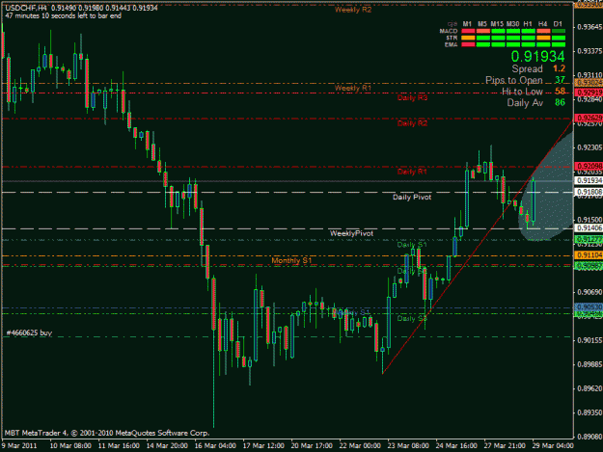Image resolution: width=603 pixels, height=452 pixels.
Task: Click the M5 timeframe column header
Action: pos(482,24)
